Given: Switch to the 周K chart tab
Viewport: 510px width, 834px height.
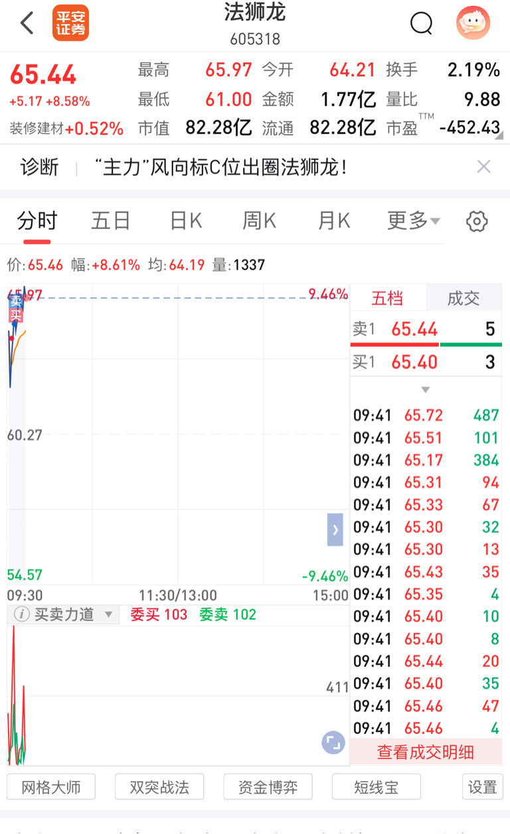Looking at the screenshot, I should click(259, 220).
